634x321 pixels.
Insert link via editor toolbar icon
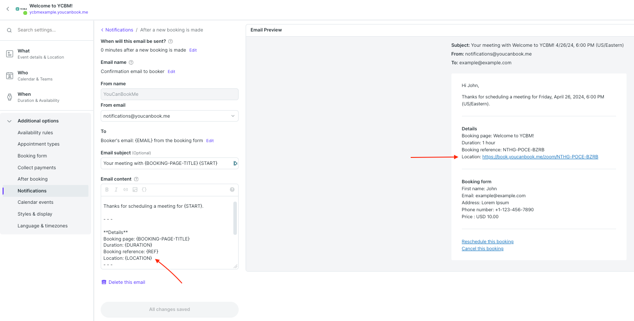click(x=126, y=190)
